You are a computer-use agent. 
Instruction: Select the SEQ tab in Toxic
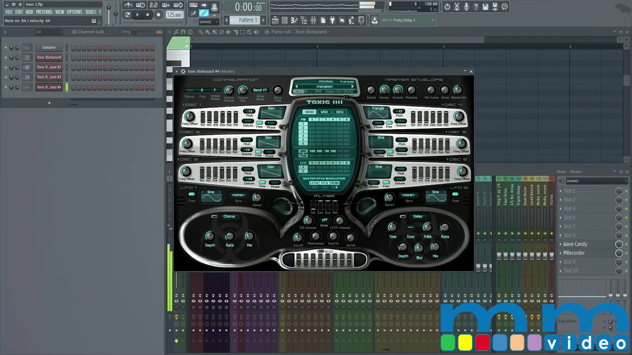tap(340, 112)
